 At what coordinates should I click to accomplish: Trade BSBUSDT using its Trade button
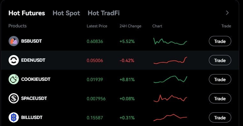click(220, 41)
